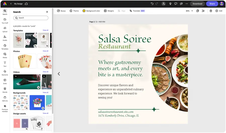Open Your stuff in the sidebar
This screenshot has width=226, height=133.
coord(5,21)
